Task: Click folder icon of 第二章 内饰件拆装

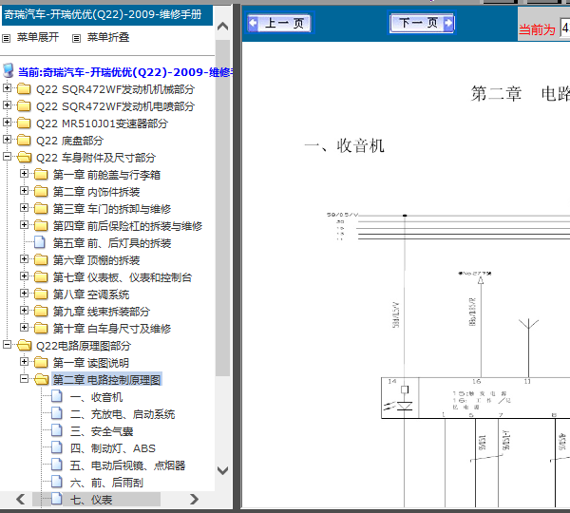Action: click(41, 191)
